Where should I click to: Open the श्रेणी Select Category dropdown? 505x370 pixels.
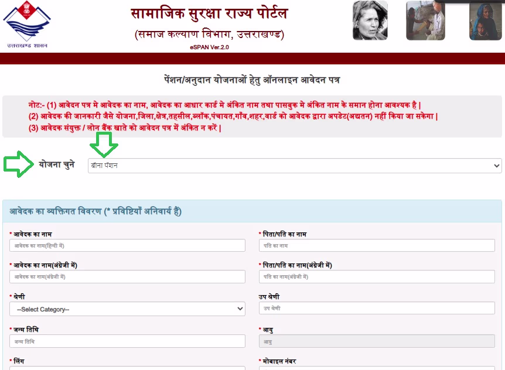tap(127, 309)
